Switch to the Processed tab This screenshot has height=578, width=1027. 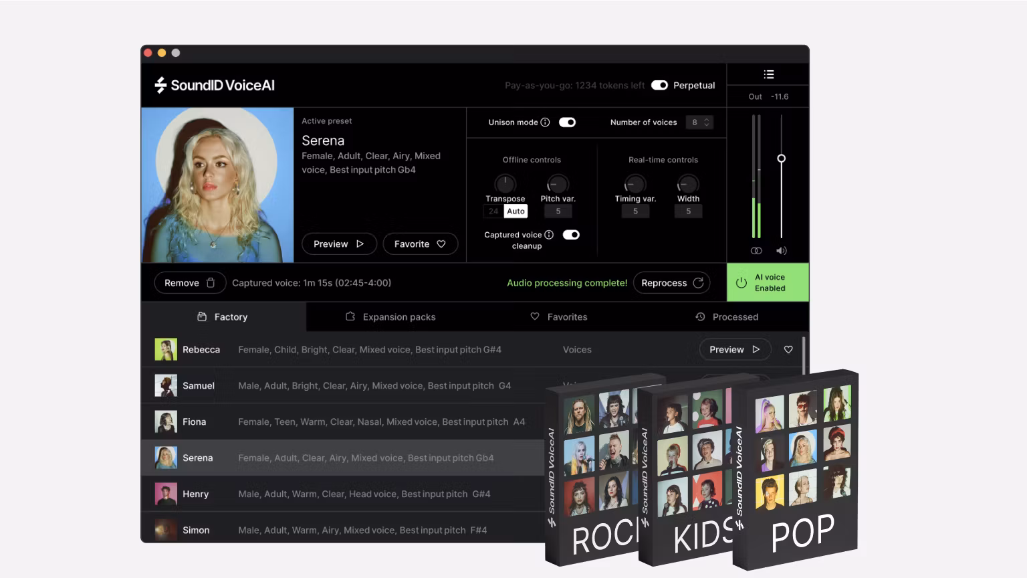coord(726,317)
